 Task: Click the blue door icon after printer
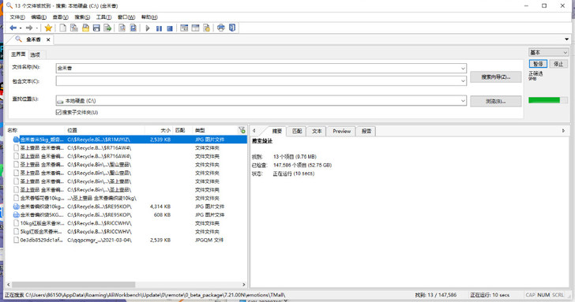point(232,28)
